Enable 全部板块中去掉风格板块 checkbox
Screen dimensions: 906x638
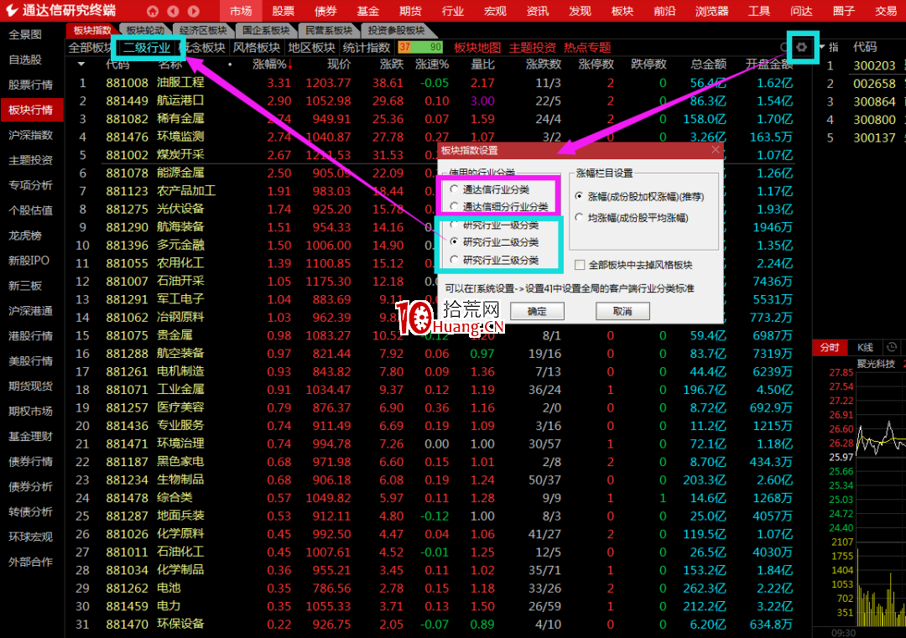[x=580, y=265]
